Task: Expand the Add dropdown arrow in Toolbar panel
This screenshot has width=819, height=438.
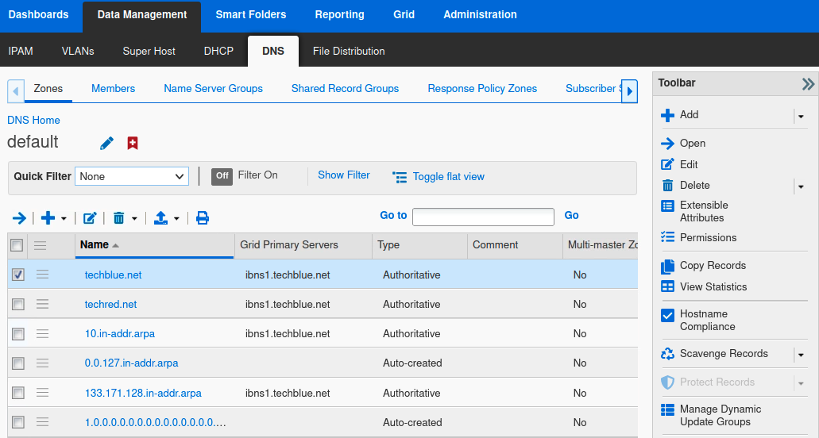Action: pyautogui.click(x=801, y=116)
